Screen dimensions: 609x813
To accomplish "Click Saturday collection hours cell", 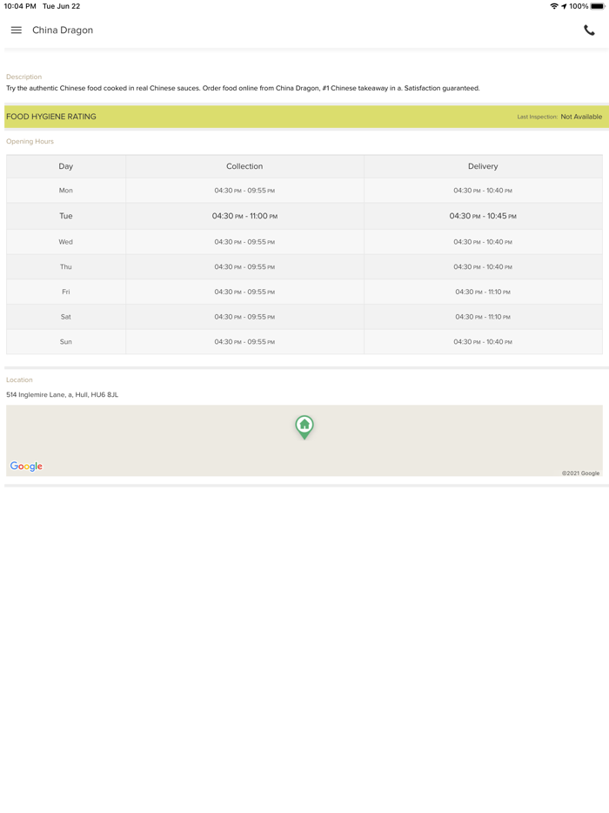I will [244, 316].
